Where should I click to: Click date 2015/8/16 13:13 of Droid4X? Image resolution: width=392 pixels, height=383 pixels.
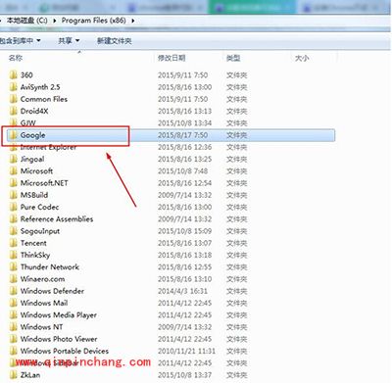click(x=184, y=111)
